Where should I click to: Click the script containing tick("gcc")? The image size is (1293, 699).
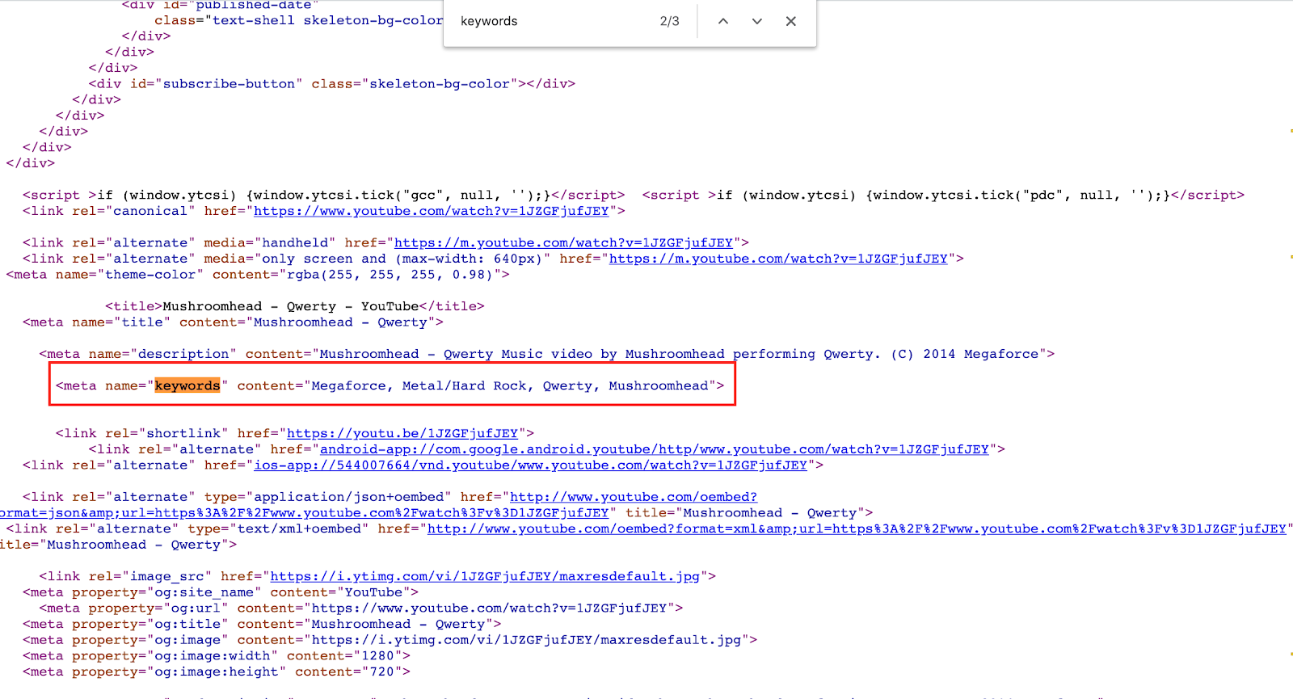pyautogui.click(x=324, y=195)
